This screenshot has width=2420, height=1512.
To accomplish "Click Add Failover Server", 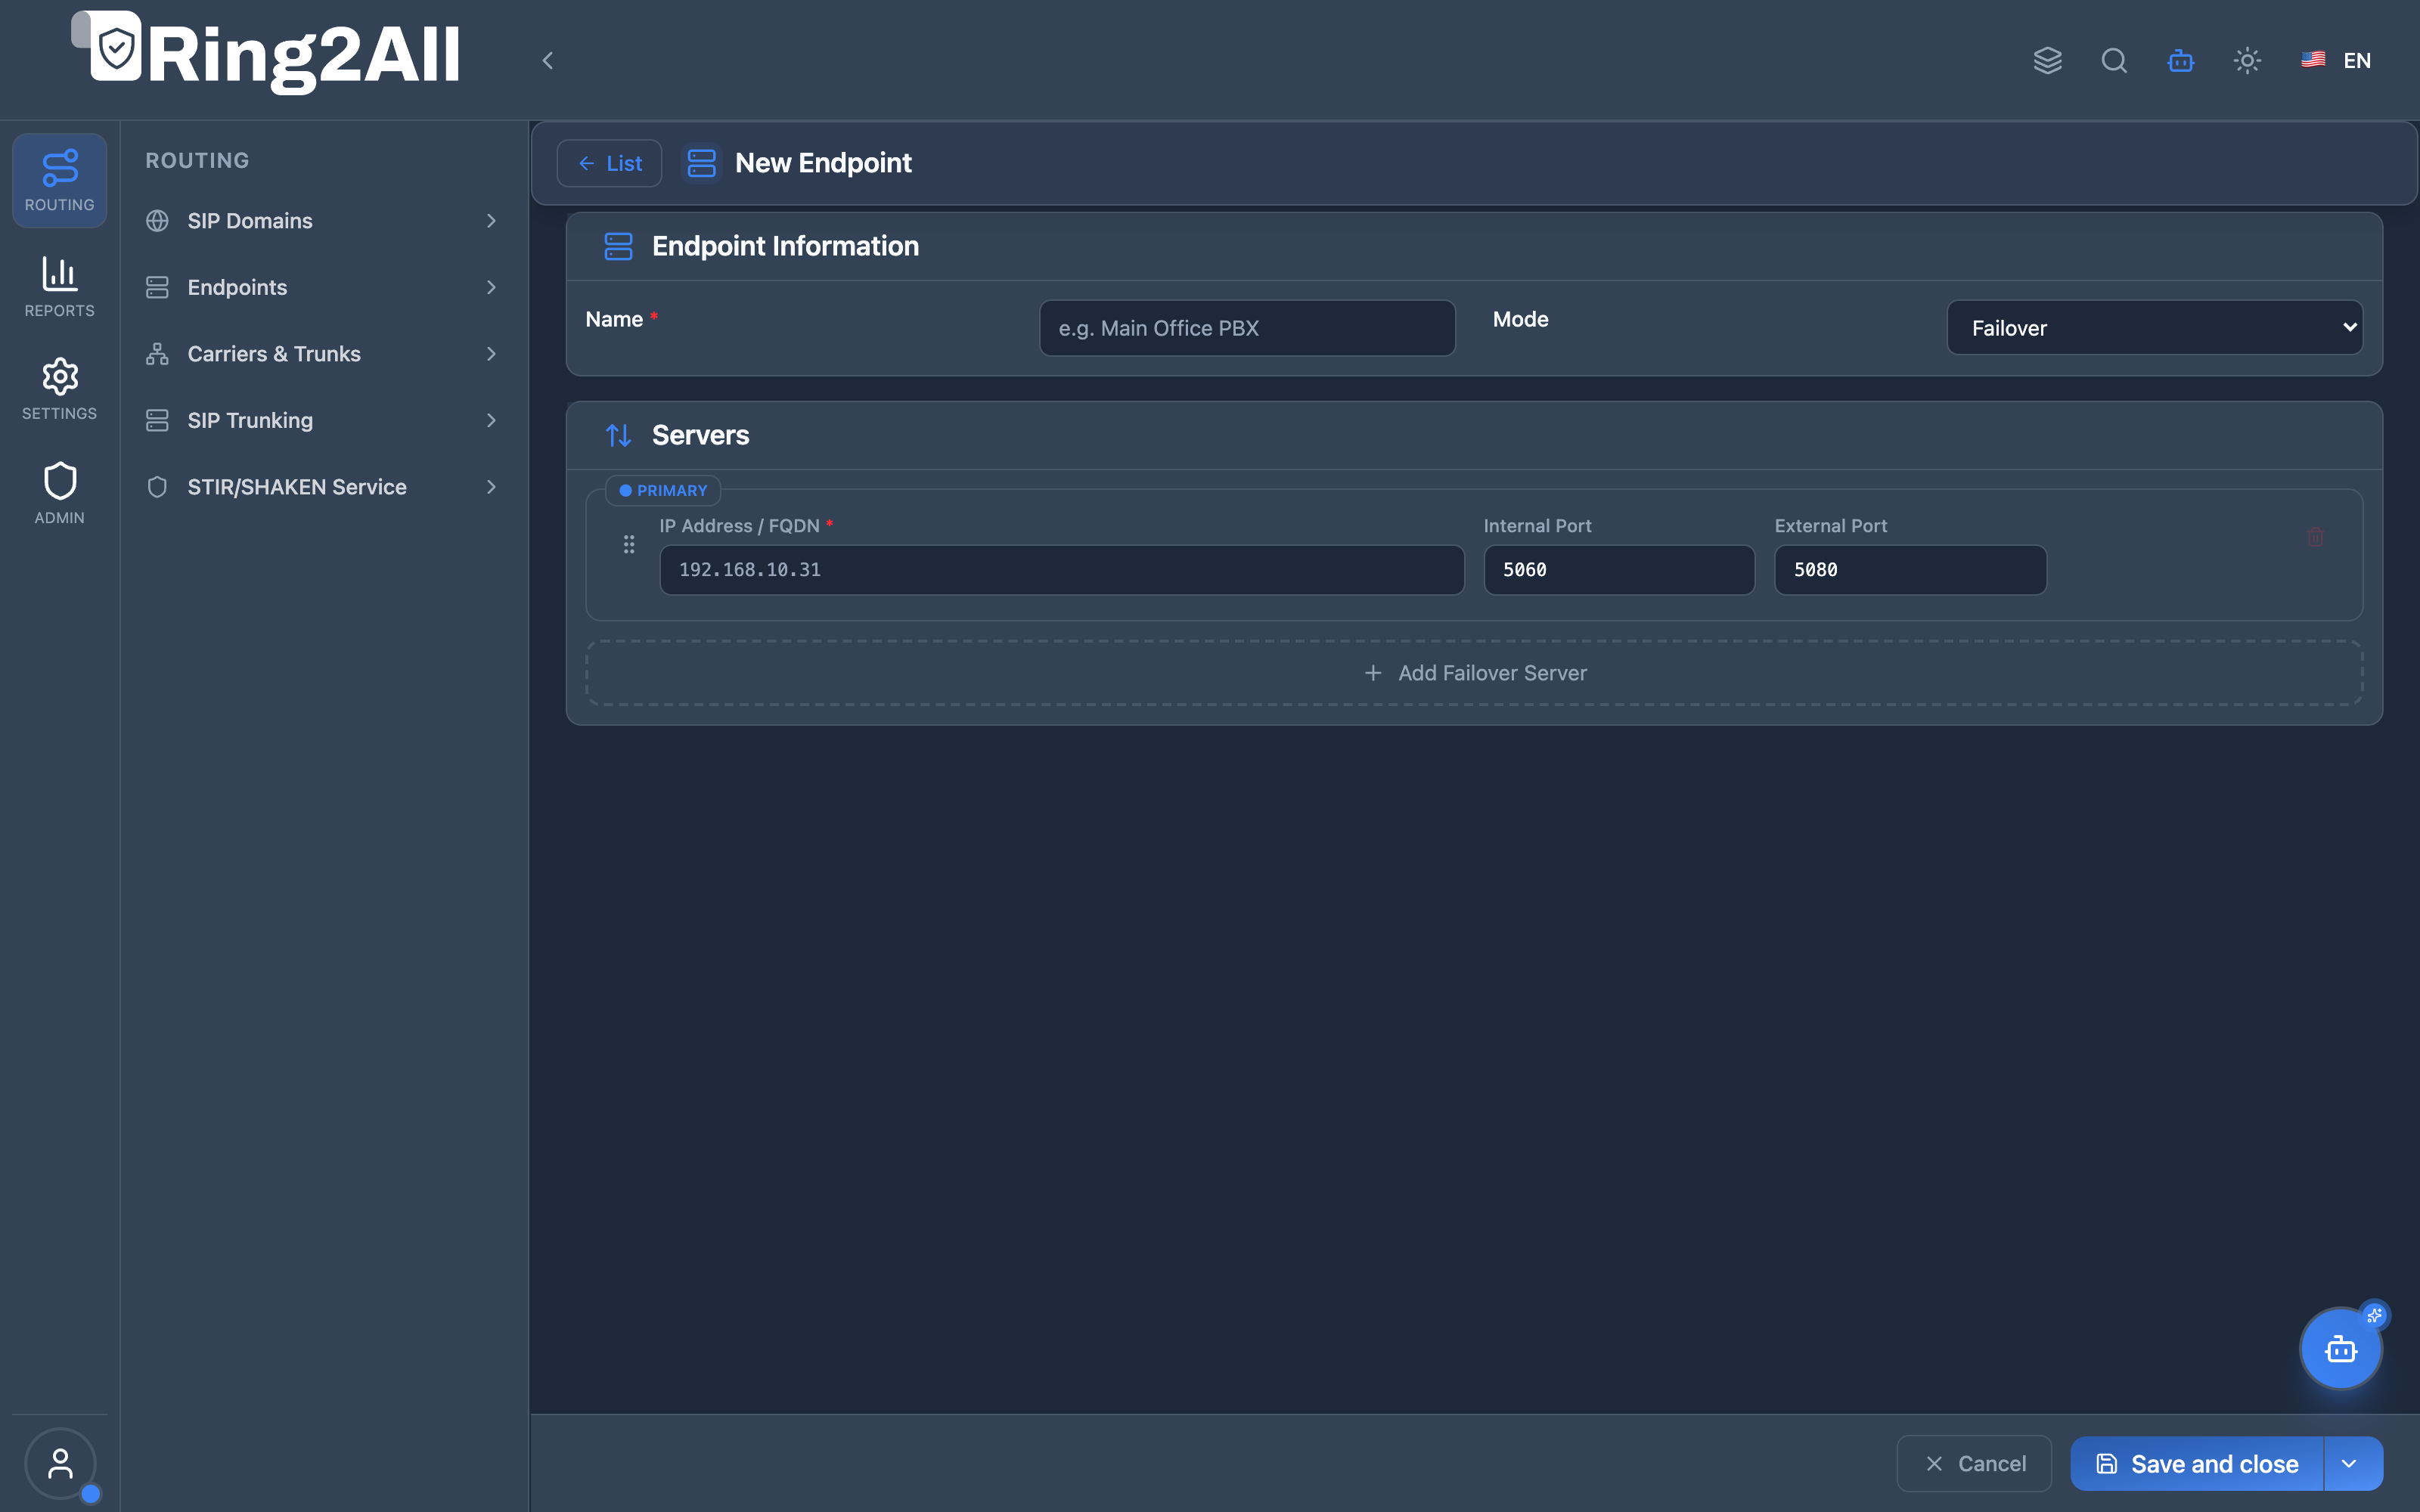I will [1474, 673].
